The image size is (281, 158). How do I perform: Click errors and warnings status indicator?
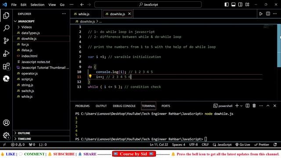[18, 144]
